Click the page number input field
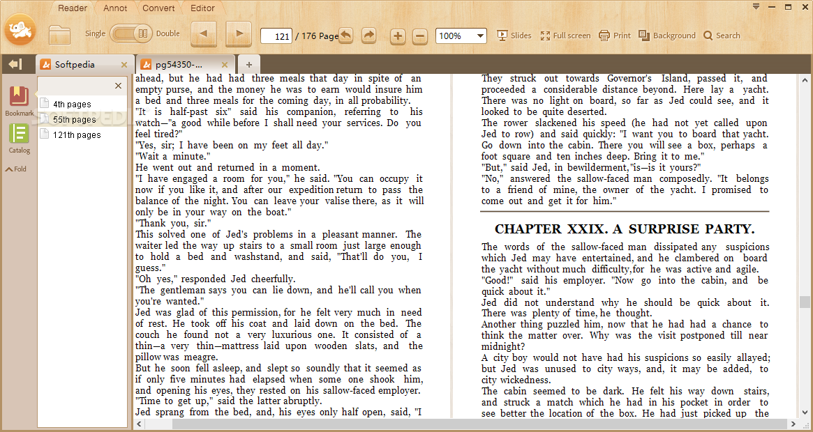 [276, 36]
